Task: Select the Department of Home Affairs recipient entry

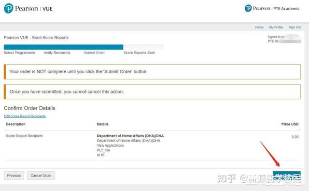Action: pyautogui.click(x=130, y=136)
